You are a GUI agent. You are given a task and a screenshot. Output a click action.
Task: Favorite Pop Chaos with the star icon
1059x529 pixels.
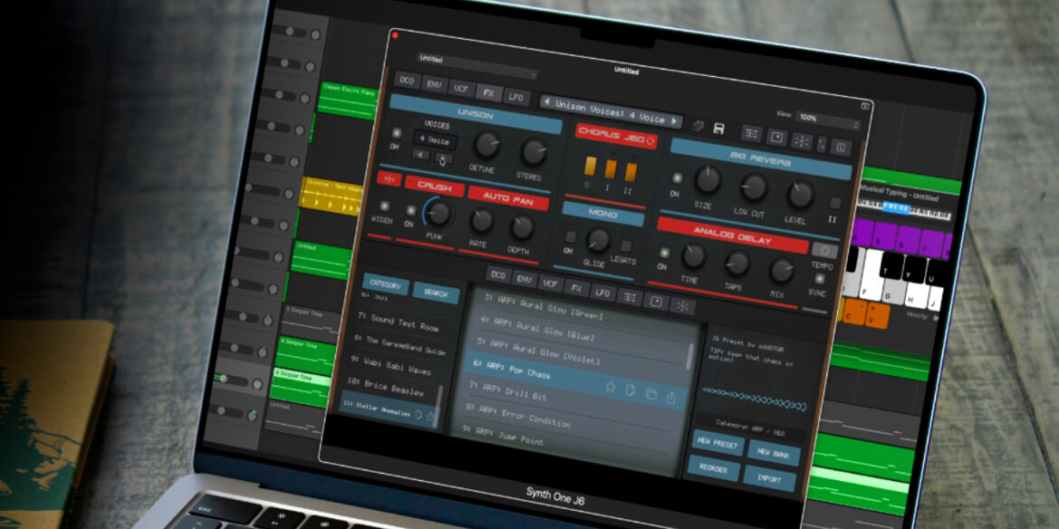[611, 387]
